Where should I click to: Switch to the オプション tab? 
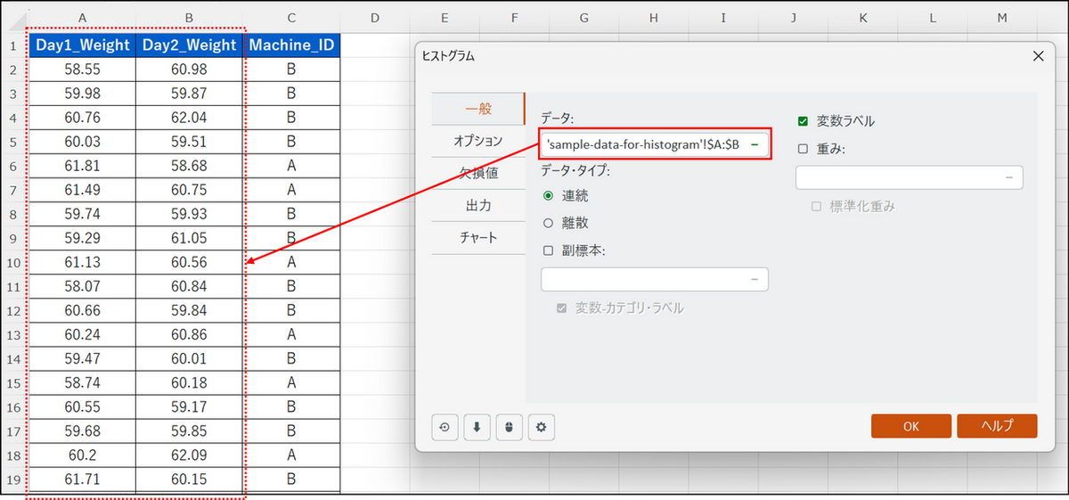[x=477, y=141]
